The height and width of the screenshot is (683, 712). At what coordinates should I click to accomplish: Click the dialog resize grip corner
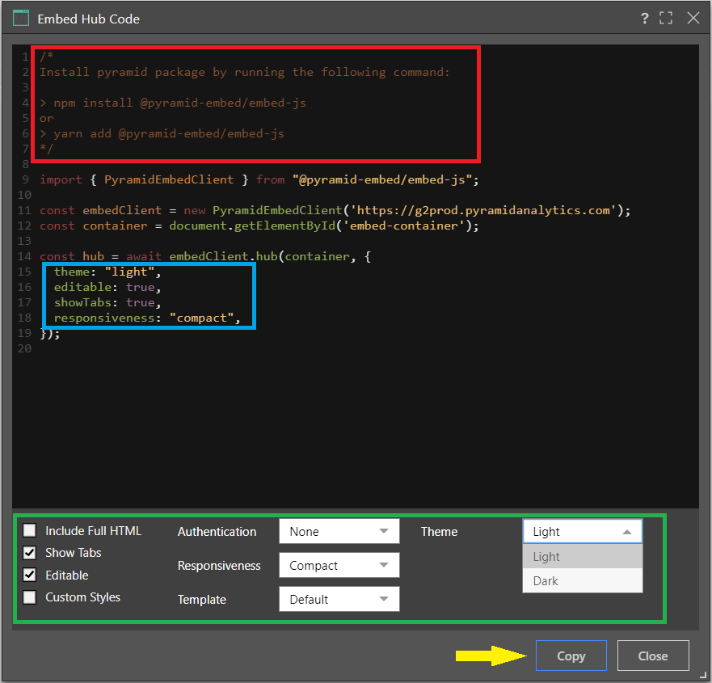click(703, 675)
